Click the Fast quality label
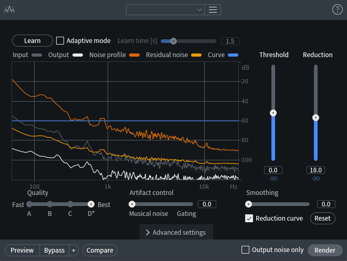The image size is (347, 261). (18, 204)
